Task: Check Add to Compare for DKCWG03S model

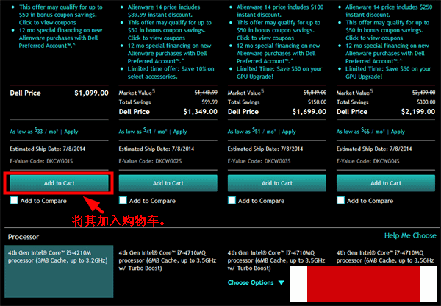Action: click(x=232, y=200)
